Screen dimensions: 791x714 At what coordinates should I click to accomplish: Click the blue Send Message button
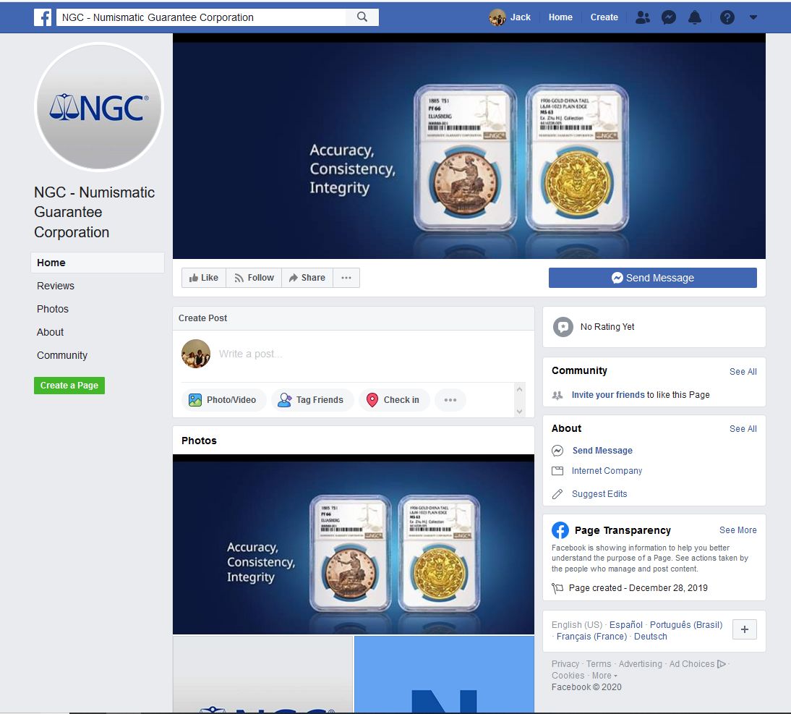[652, 278]
